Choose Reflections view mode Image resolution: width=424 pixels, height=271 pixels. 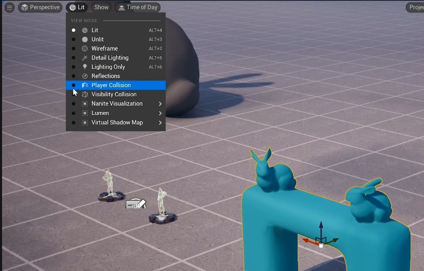pos(116,76)
